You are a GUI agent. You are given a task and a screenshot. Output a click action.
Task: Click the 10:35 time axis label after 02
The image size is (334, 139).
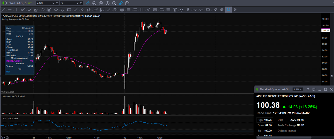[140, 138]
